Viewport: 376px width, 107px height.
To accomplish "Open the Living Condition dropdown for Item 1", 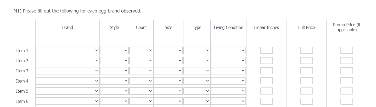I will [x=228, y=51].
